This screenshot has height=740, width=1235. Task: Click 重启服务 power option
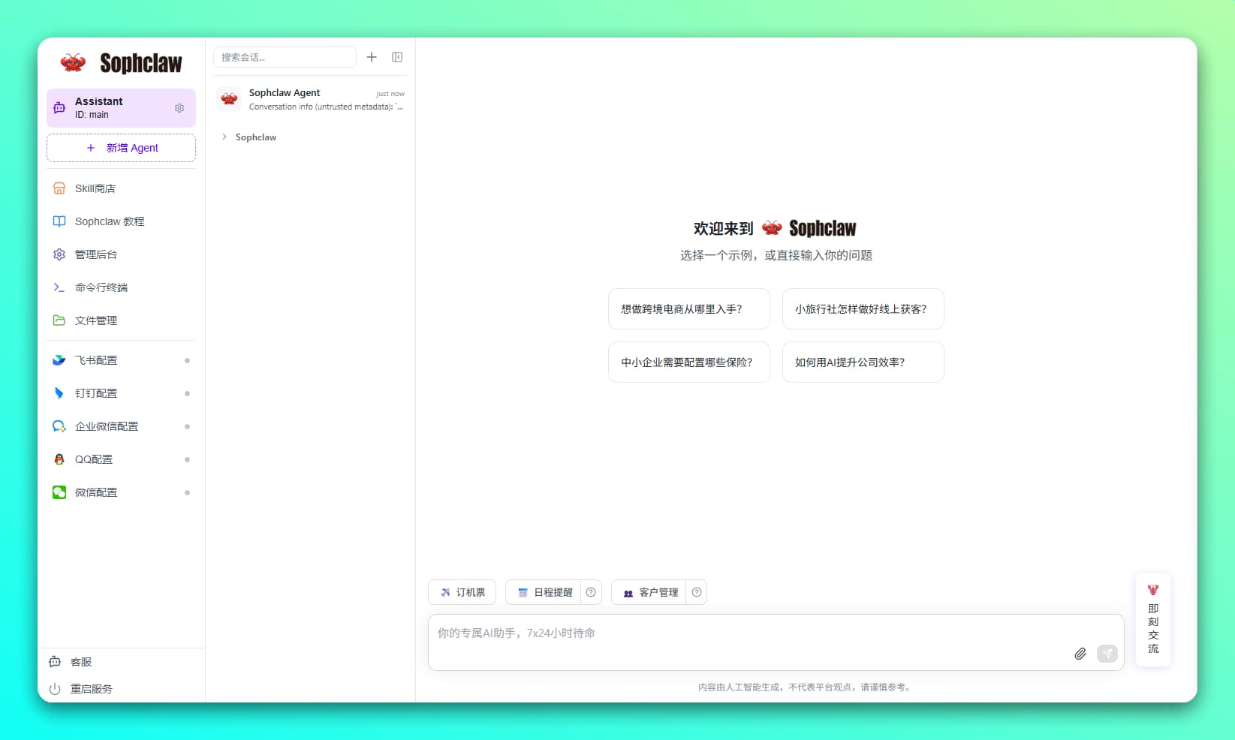point(90,689)
